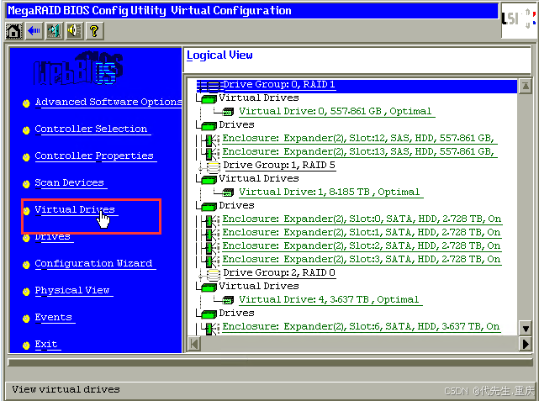The width and height of the screenshot is (539, 401).
Task: Select Drive Group: 2, RAID 0 row
Action: pyautogui.click(x=279, y=273)
